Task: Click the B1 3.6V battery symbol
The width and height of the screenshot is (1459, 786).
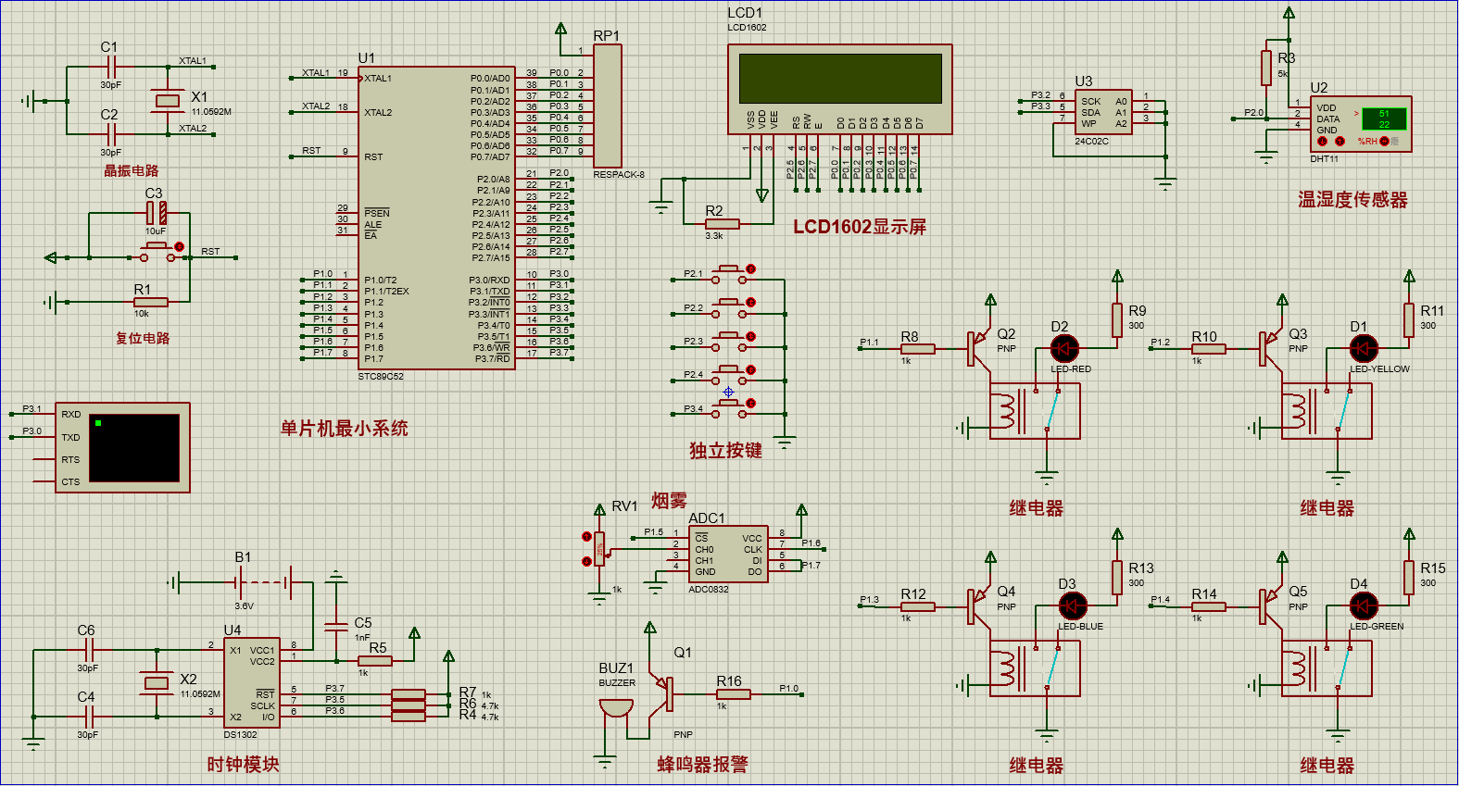Action: [x=264, y=582]
